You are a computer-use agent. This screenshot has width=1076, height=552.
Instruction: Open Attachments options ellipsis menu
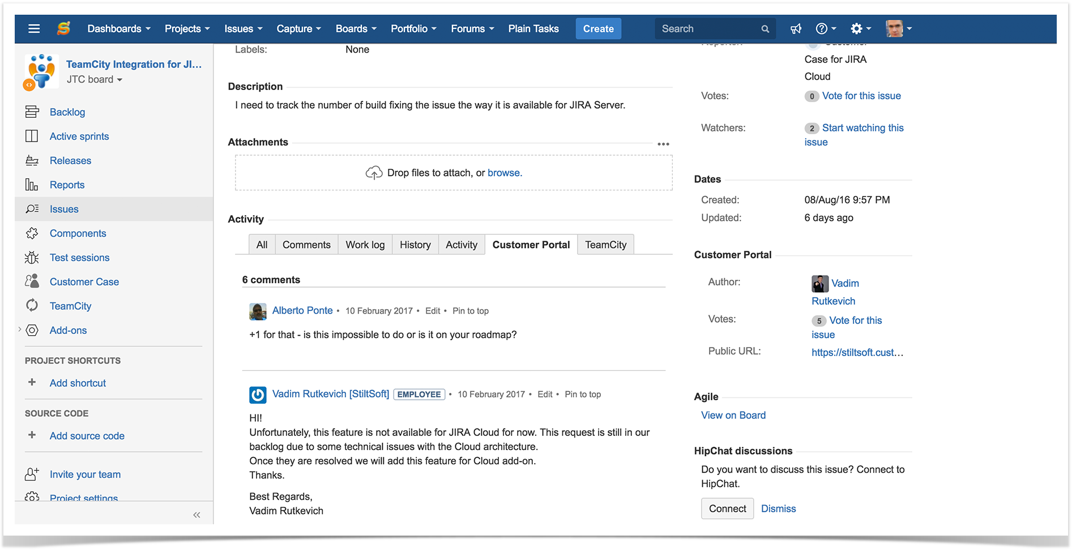(663, 144)
